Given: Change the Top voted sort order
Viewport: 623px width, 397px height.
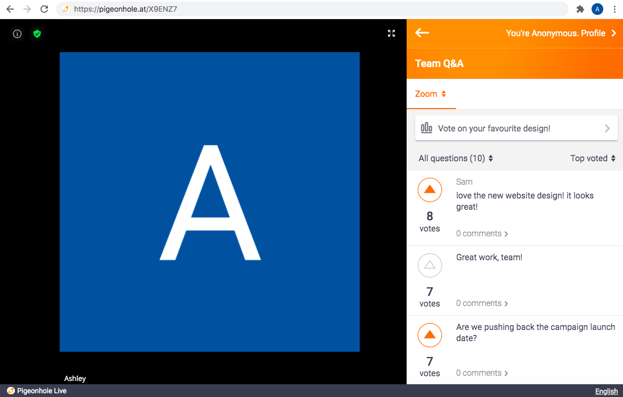Looking at the screenshot, I should (x=593, y=158).
